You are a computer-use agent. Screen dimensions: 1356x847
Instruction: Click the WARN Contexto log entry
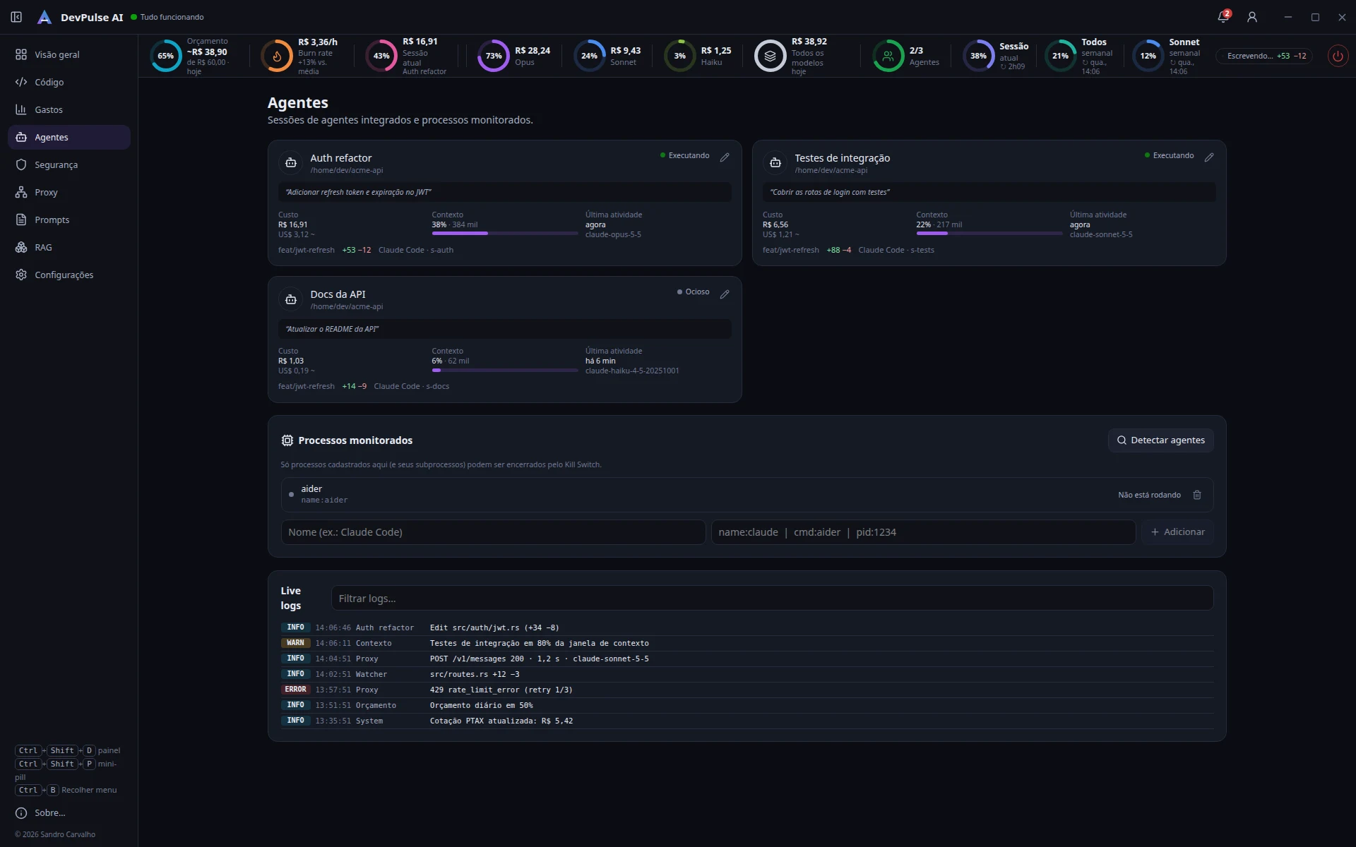[747, 643]
